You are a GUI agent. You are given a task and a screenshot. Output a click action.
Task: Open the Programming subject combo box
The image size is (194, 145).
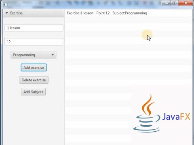[34, 55]
